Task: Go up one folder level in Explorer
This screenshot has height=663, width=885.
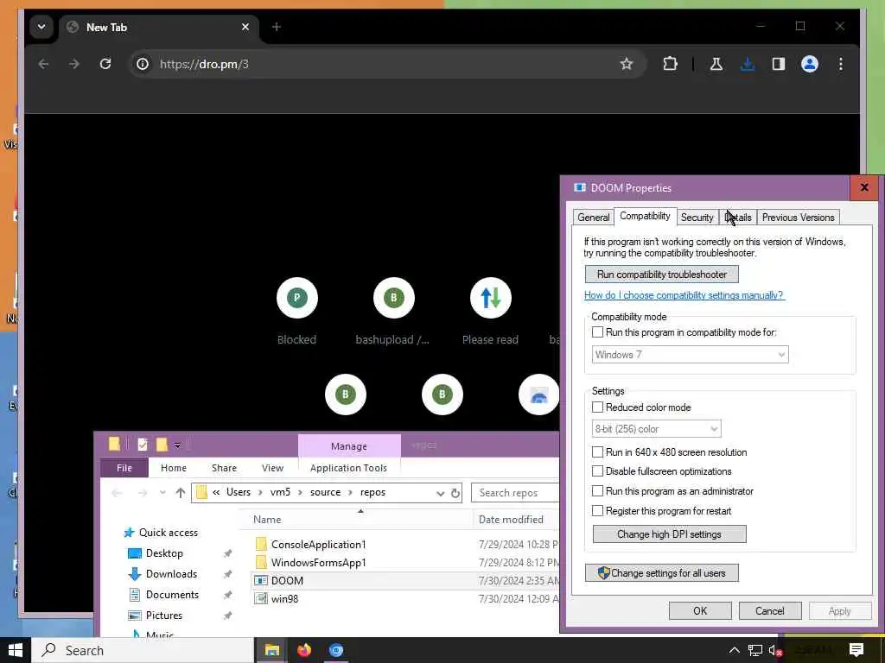Action: pos(181,493)
